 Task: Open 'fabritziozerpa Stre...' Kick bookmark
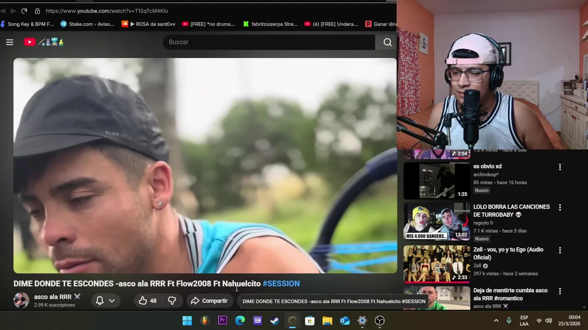pos(270,24)
